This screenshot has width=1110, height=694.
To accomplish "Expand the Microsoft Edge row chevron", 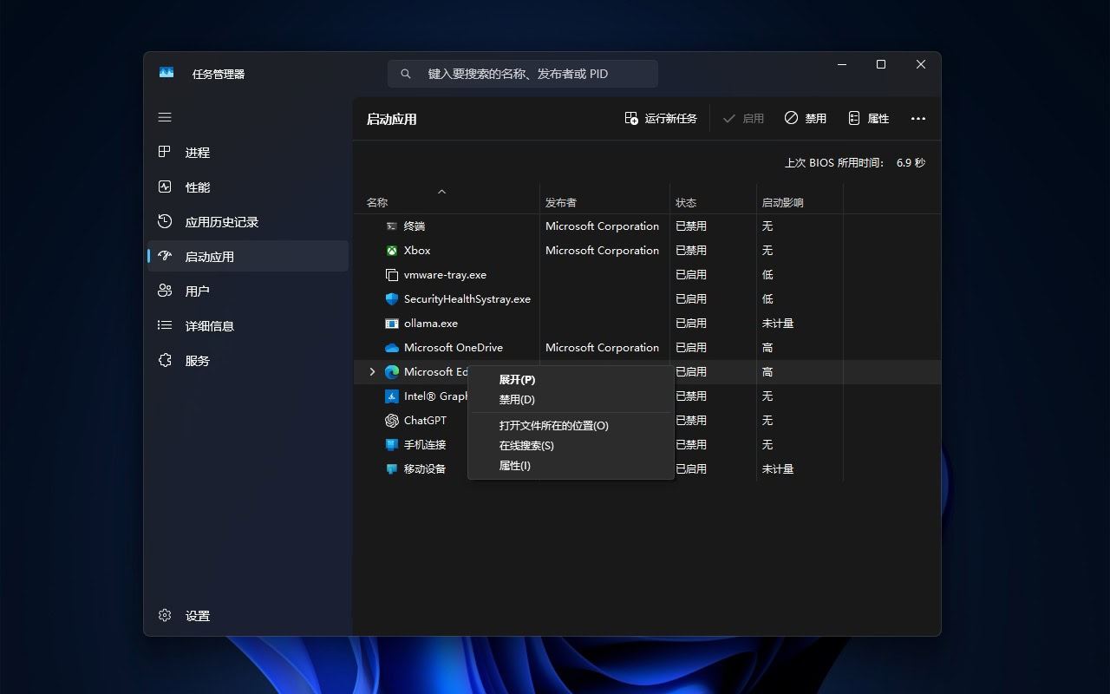I will pos(372,371).
